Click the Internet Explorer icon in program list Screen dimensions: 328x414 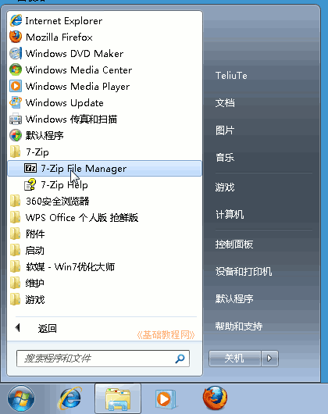tap(16, 20)
